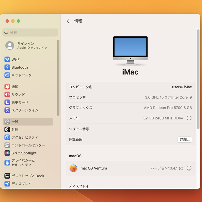202x202 pixels.
Task: Click the Apple ID avatar icon
Action: tap(10, 45)
